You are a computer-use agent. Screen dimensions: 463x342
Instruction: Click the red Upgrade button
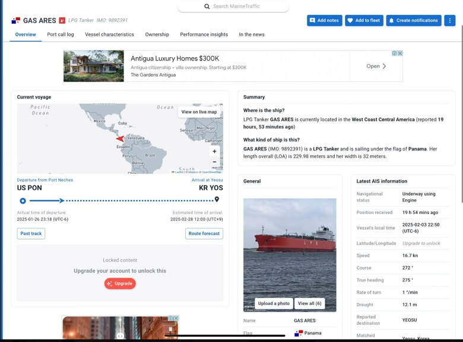tap(120, 284)
